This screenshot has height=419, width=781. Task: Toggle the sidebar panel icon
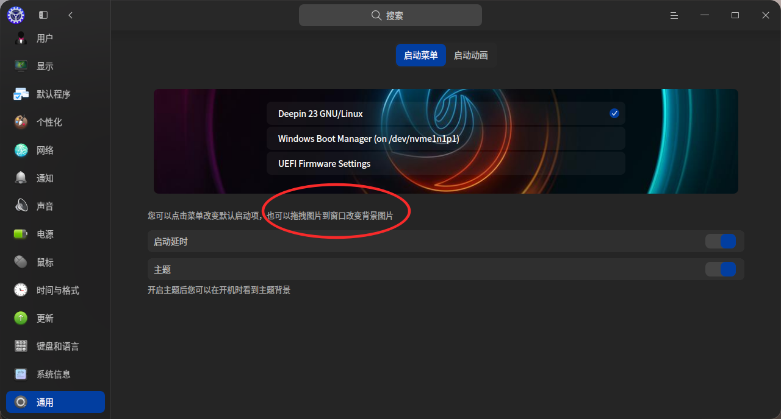click(43, 15)
